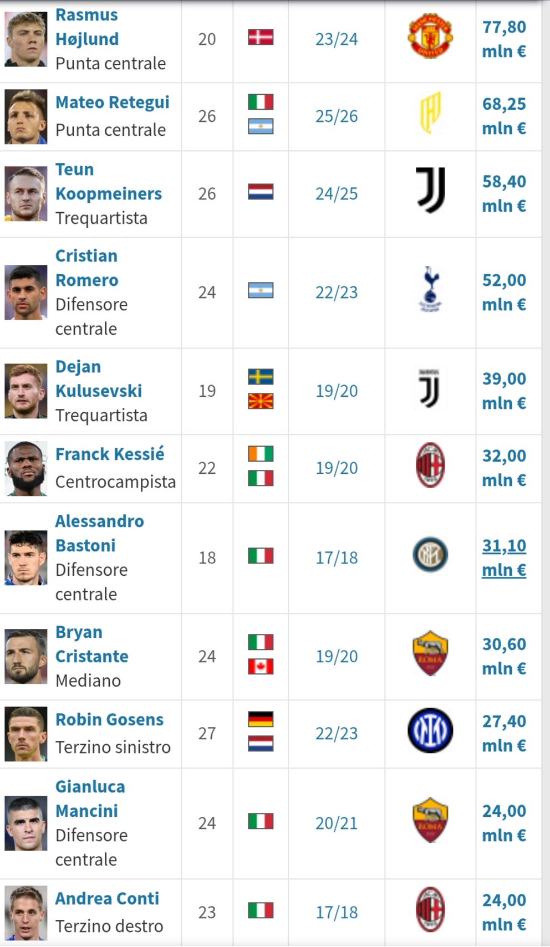Open the 23/24 season link for Højlund

[337, 39]
